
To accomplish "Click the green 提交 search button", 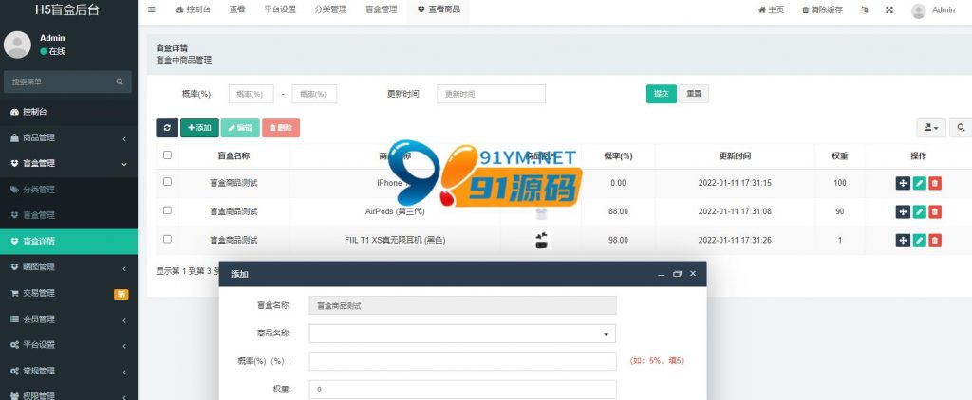I will pyautogui.click(x=662, y=94).
